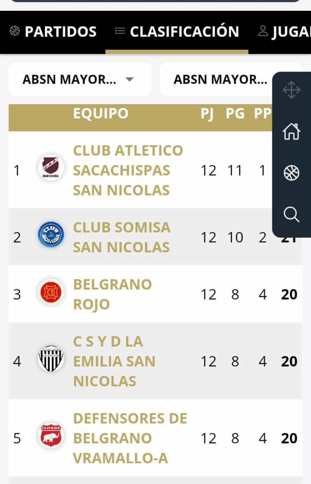Click the Club Somisa team logo
The image size is (311, 484).
click(x=51, y=234)
